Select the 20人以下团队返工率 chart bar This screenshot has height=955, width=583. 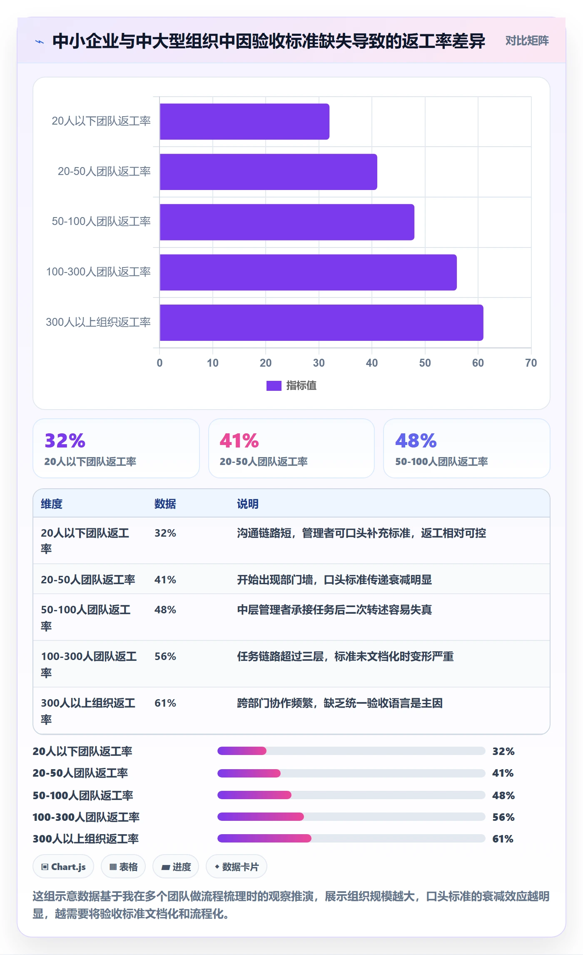244,122
